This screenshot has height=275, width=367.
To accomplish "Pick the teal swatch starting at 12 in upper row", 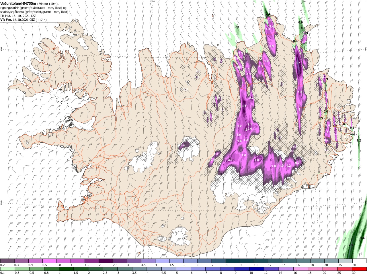I will point(275,261).
